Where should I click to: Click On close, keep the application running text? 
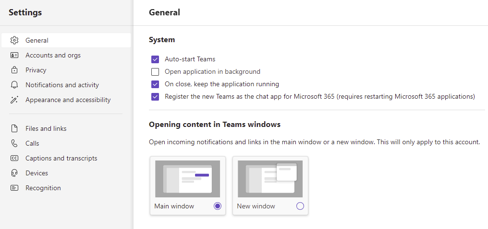pyautogui.click(x=222, y=84)
